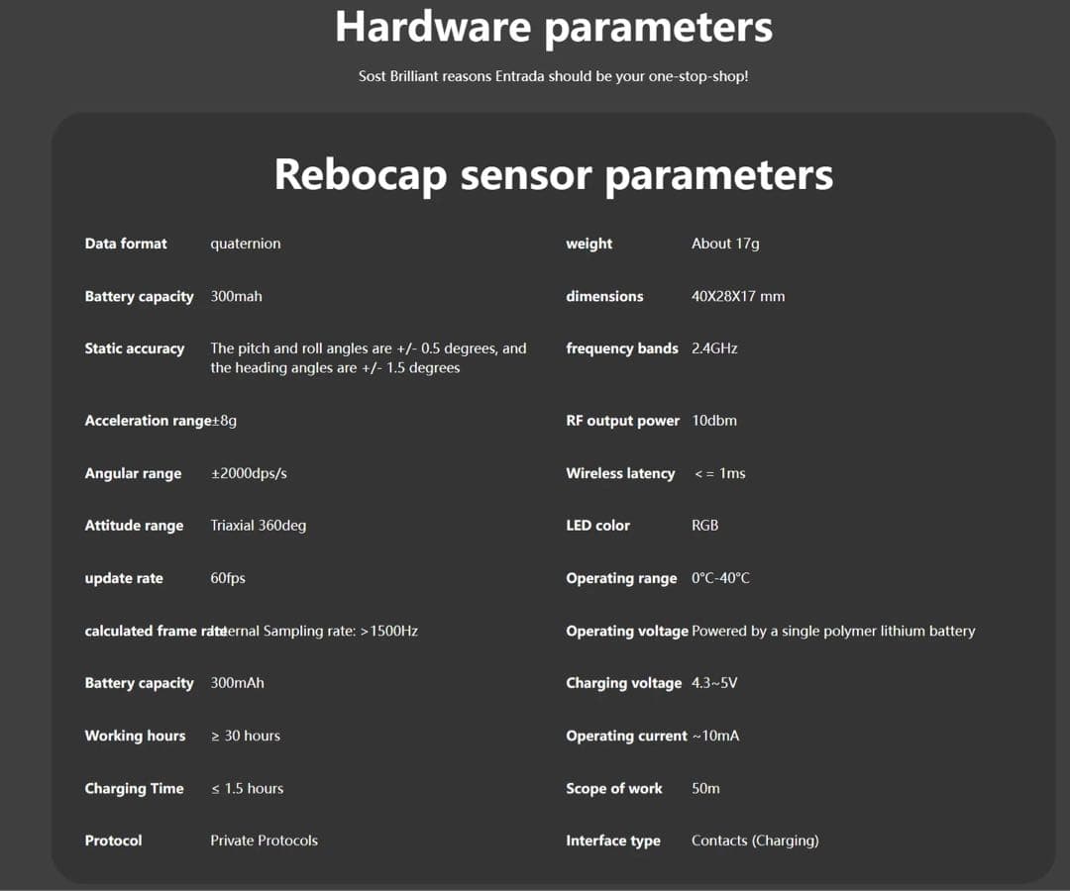Screen dimensions: 1070x891
Task: Click the Triaxial 360deg value
Action: click(x=258, y=526)
